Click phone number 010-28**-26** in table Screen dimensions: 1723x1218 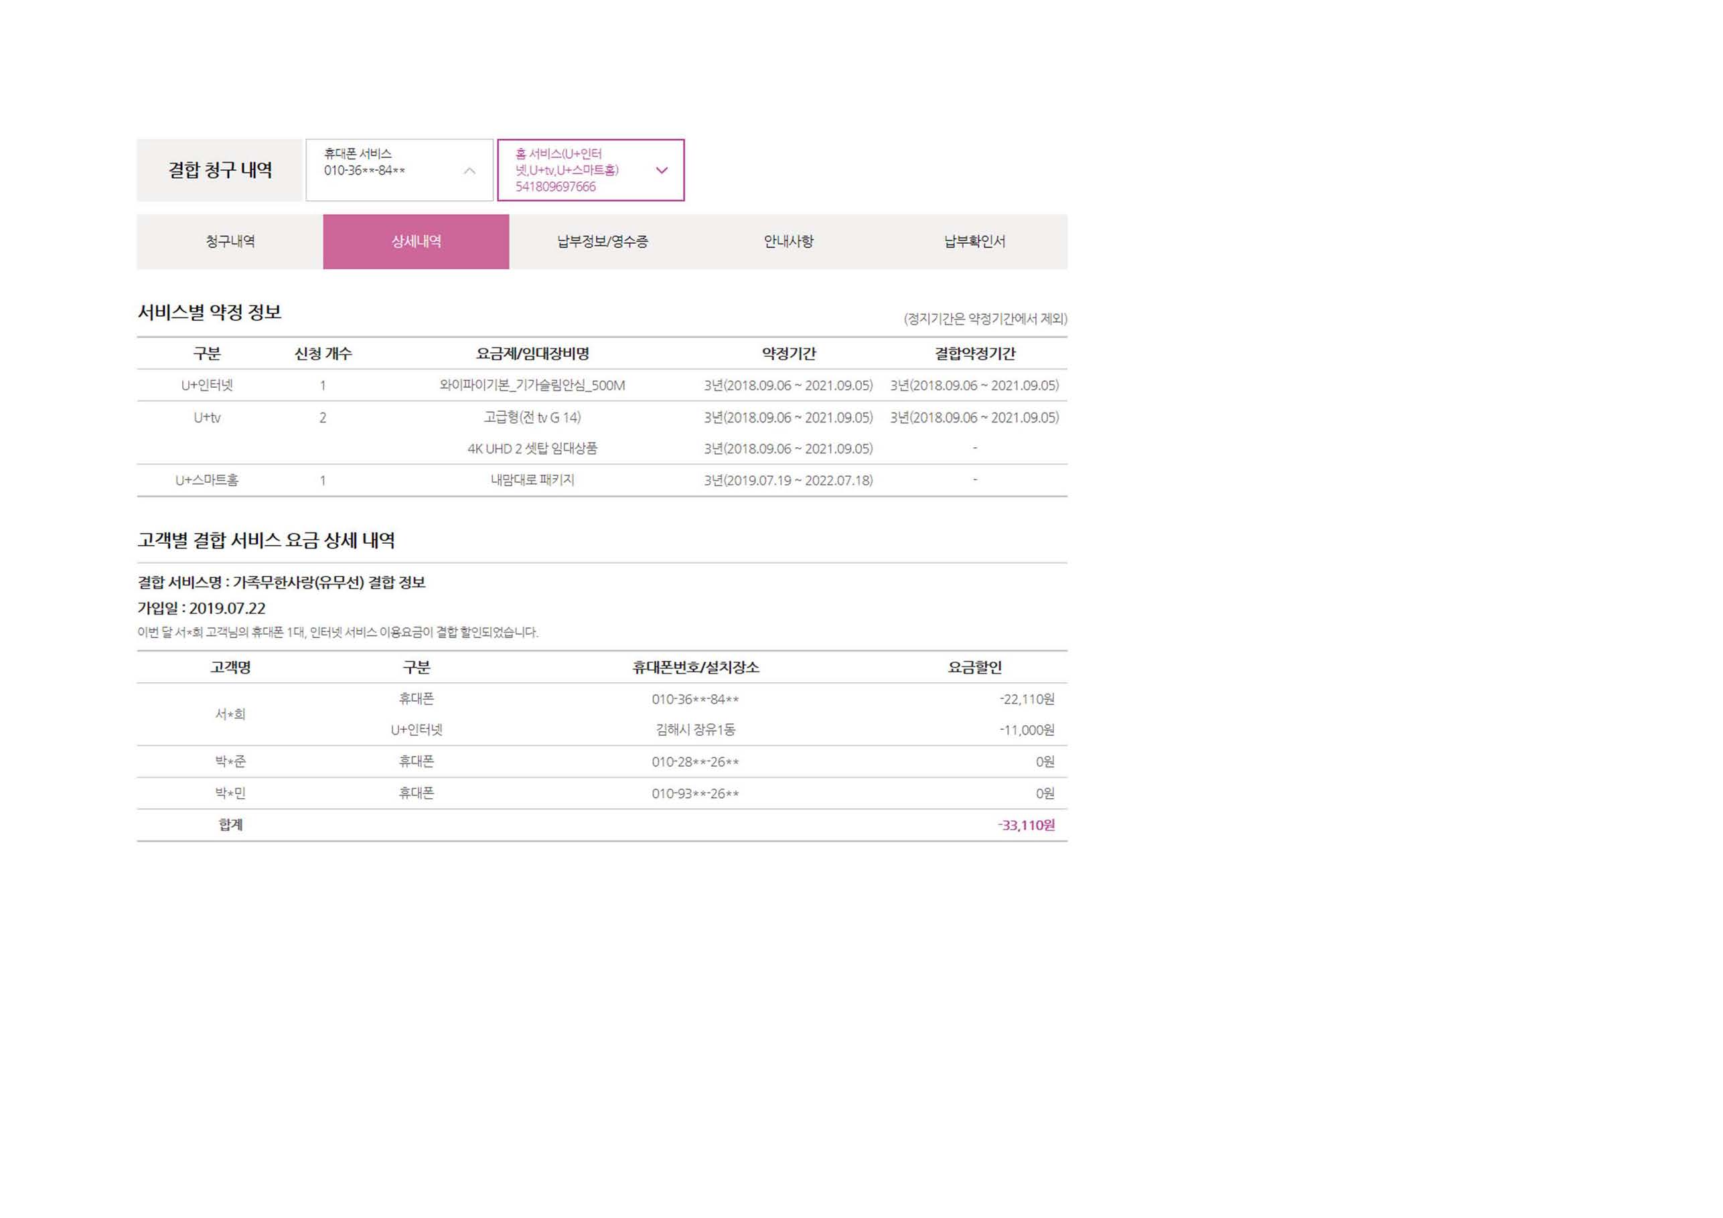point(695,763)
